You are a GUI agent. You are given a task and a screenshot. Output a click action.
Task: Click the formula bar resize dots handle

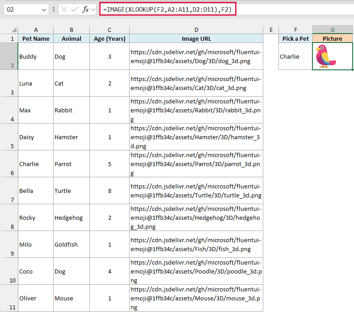tap(54, 9)
